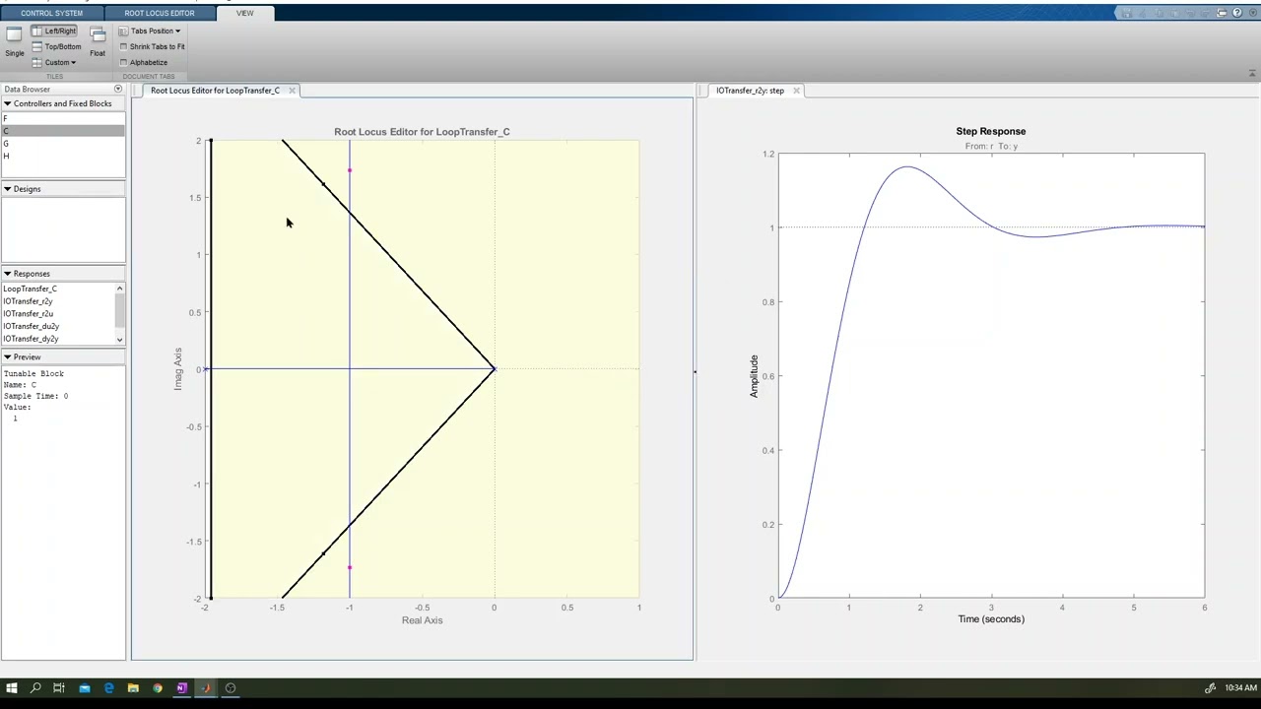Collapse the Preview section

(x=7, y=356)
